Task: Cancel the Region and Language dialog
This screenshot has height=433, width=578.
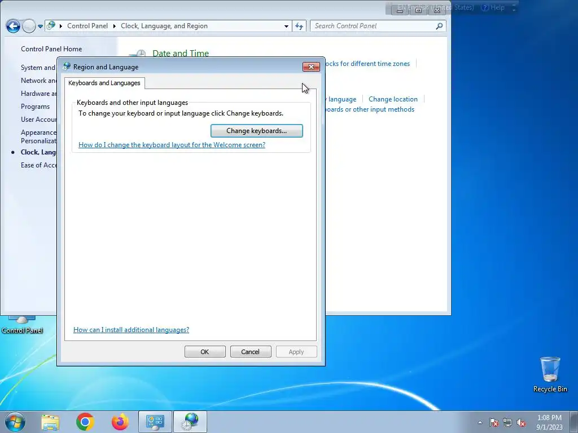Action: tap(251, 352)
